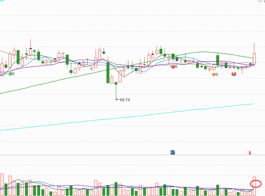This screenshot has width=265, height=196.
Task: Click the cyan long-term moving average line
Action: [127, 117]
